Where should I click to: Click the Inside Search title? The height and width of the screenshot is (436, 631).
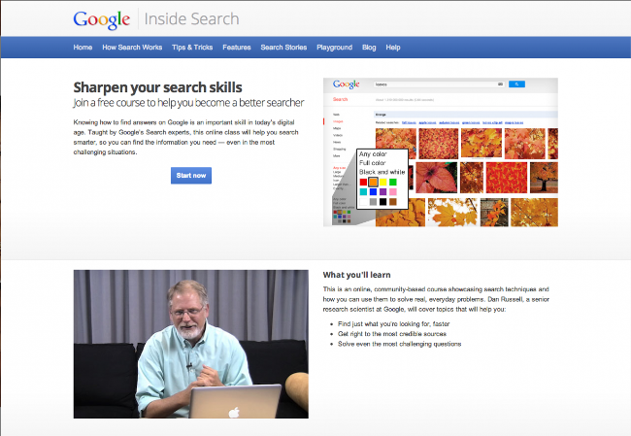[x=191, y=18]
